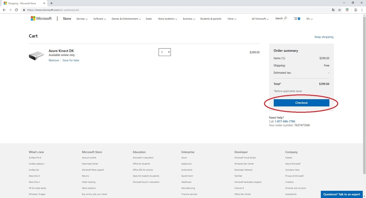Open TechNet footer link
This screenshot has height=198, width=366.
click(x=238, y=176)
